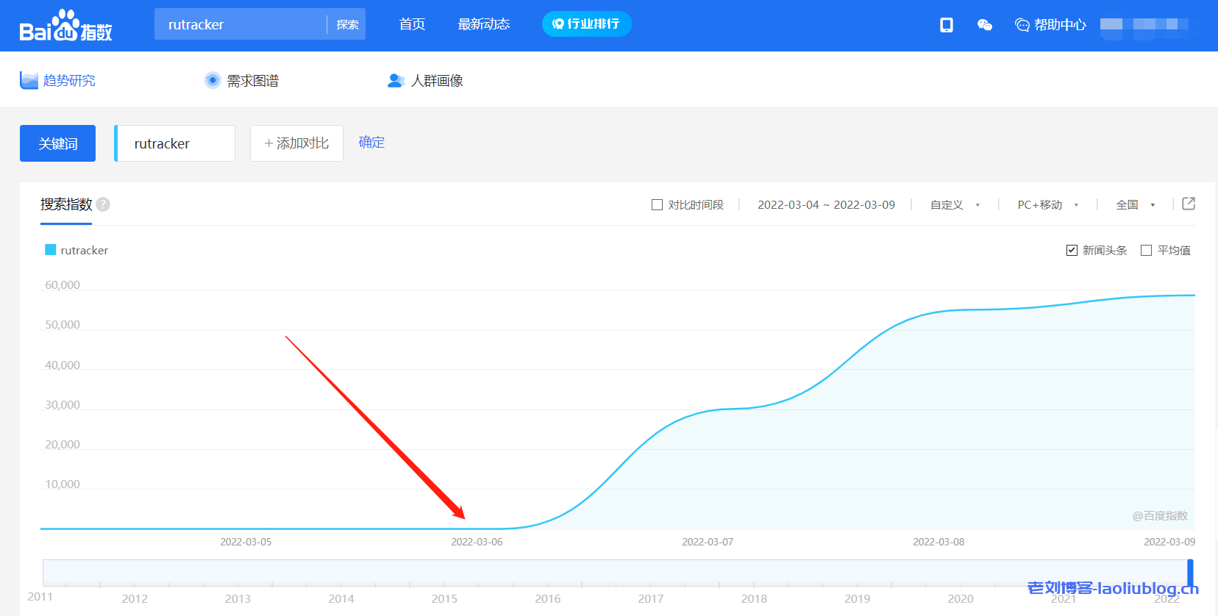Click the question mark beside 搜索指数
The image size is (1218, 616).
(x=104, y=204)
